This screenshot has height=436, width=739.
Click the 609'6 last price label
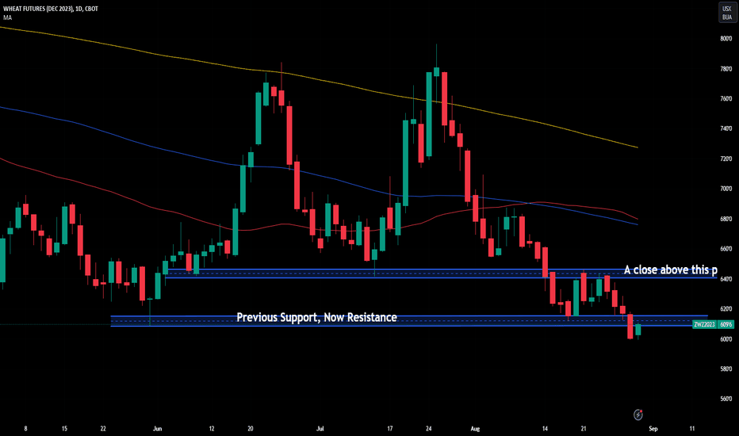tap(726, 324)
